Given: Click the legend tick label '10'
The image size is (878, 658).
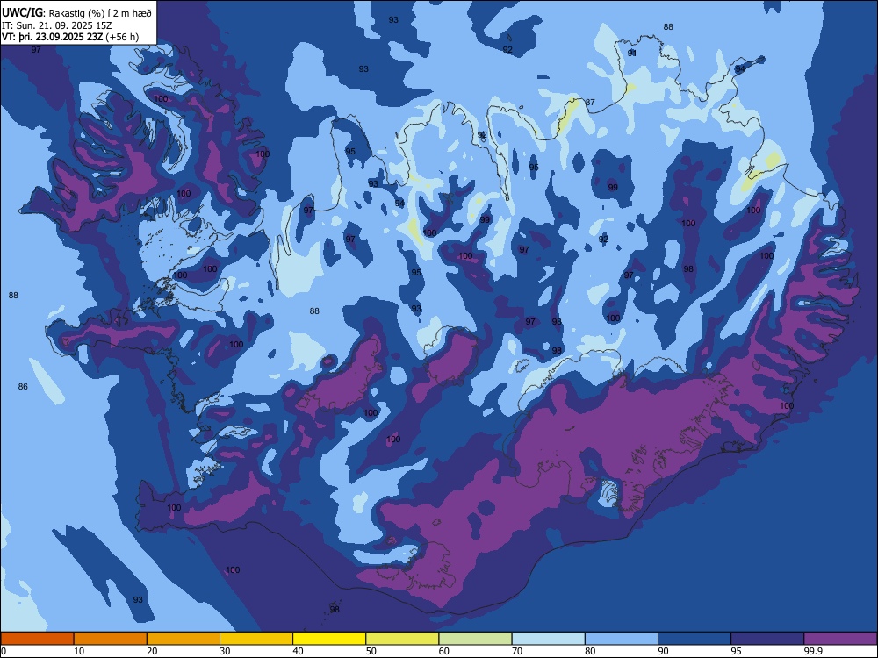Looking at the screenshot, I should 79,651.
